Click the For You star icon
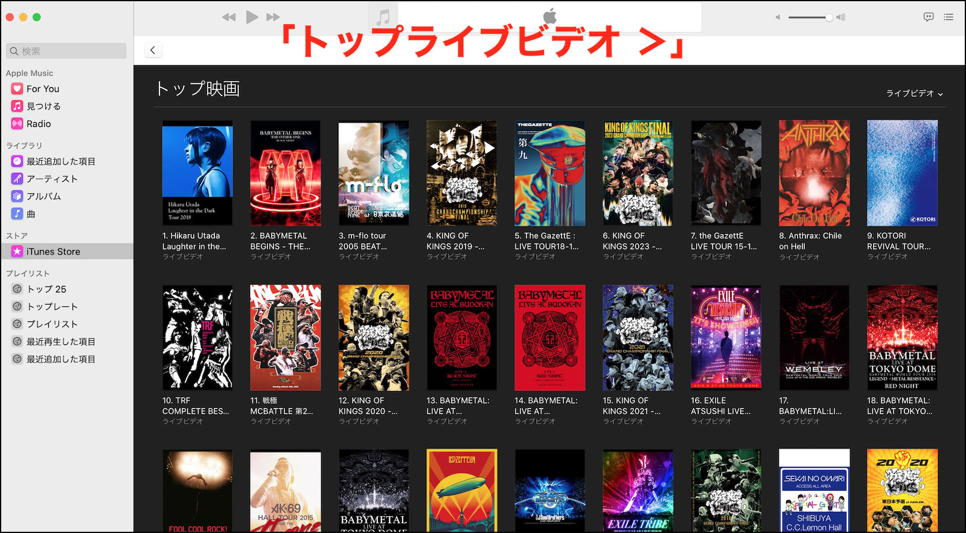Viewport: 966px width, 533px height. coord(17,89)
